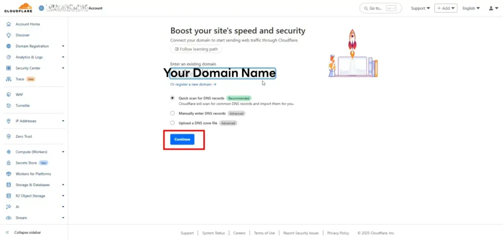
Task: Expand Storage & Databases submenu arrow
Action: (63, 185)
